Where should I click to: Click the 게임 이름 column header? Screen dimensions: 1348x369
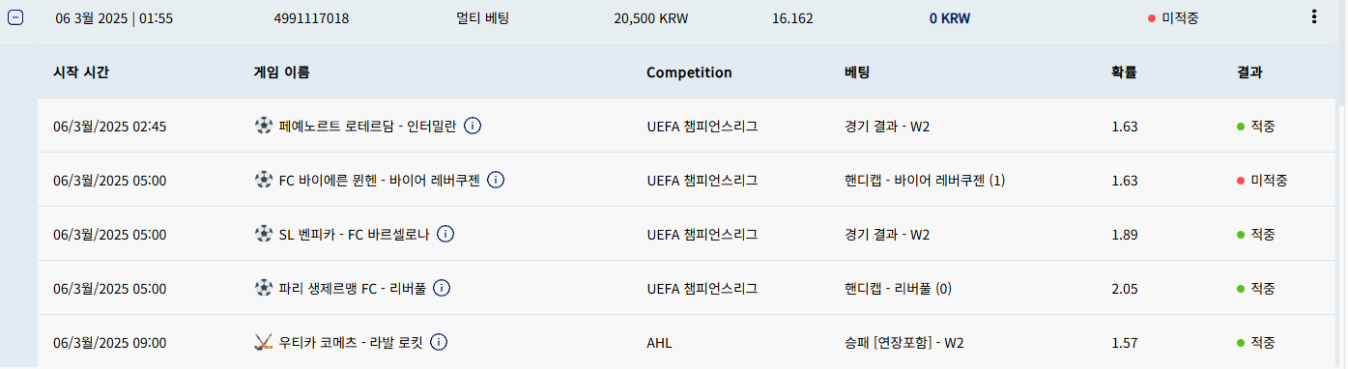click(281, 72)
